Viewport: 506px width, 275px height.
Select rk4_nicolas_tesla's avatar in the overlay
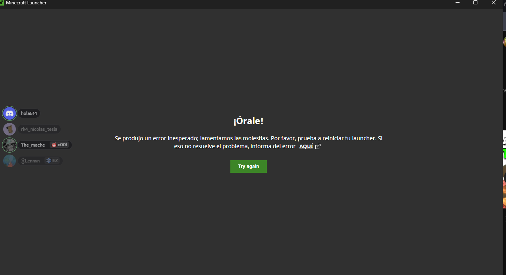click(10, 129)
